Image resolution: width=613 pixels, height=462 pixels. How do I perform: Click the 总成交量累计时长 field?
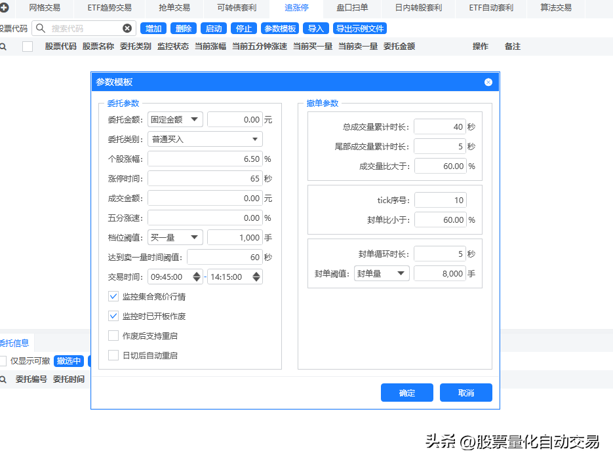[x=440, y=126]
